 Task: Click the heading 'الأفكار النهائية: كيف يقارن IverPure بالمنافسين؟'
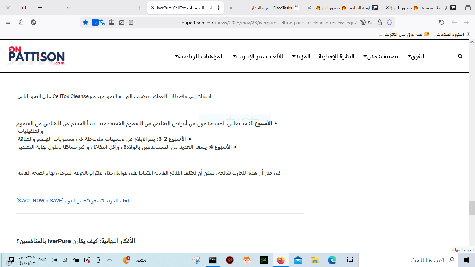(x=75, y=241)
